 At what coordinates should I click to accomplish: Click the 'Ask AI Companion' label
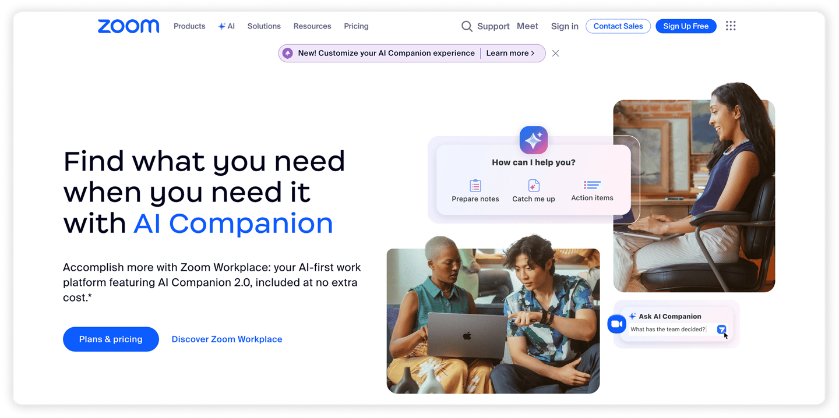[670, 316]
